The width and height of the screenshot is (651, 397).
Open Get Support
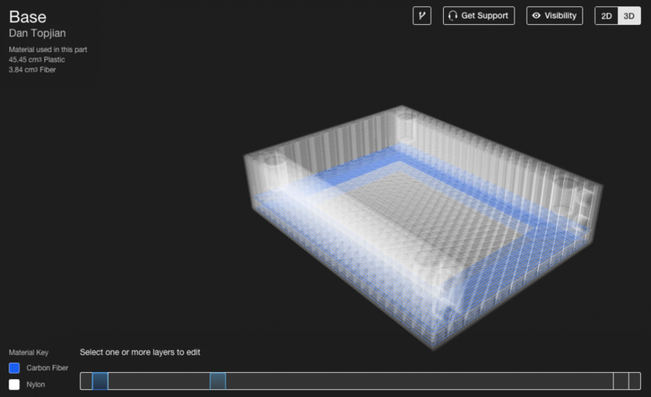tap(479, 16)
